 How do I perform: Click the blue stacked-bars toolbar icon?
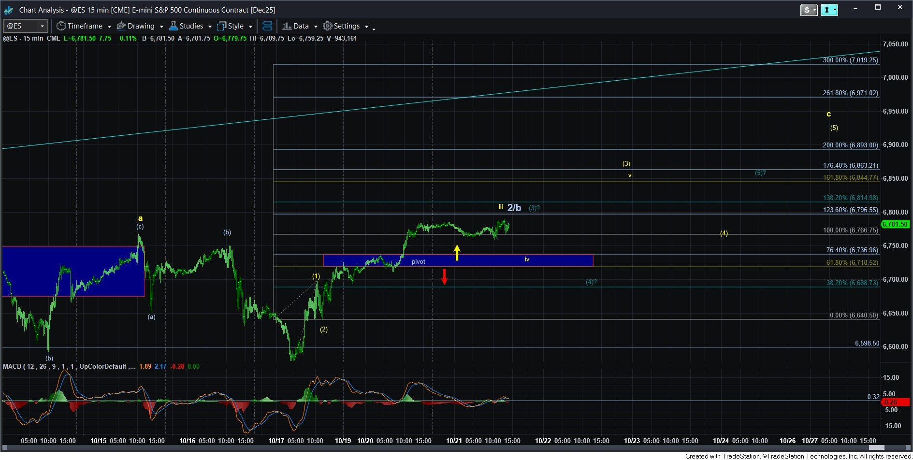267,26
